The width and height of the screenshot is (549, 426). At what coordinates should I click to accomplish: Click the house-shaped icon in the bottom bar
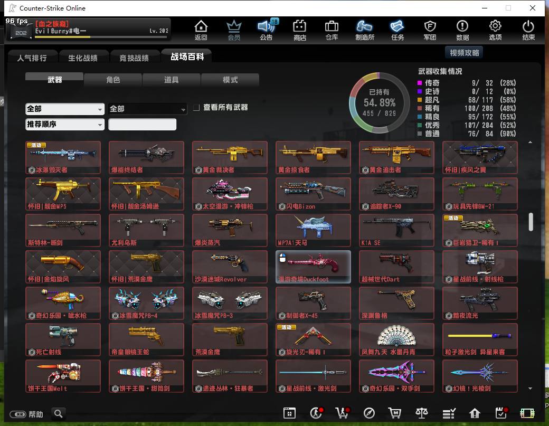click(x=475, y=413)
